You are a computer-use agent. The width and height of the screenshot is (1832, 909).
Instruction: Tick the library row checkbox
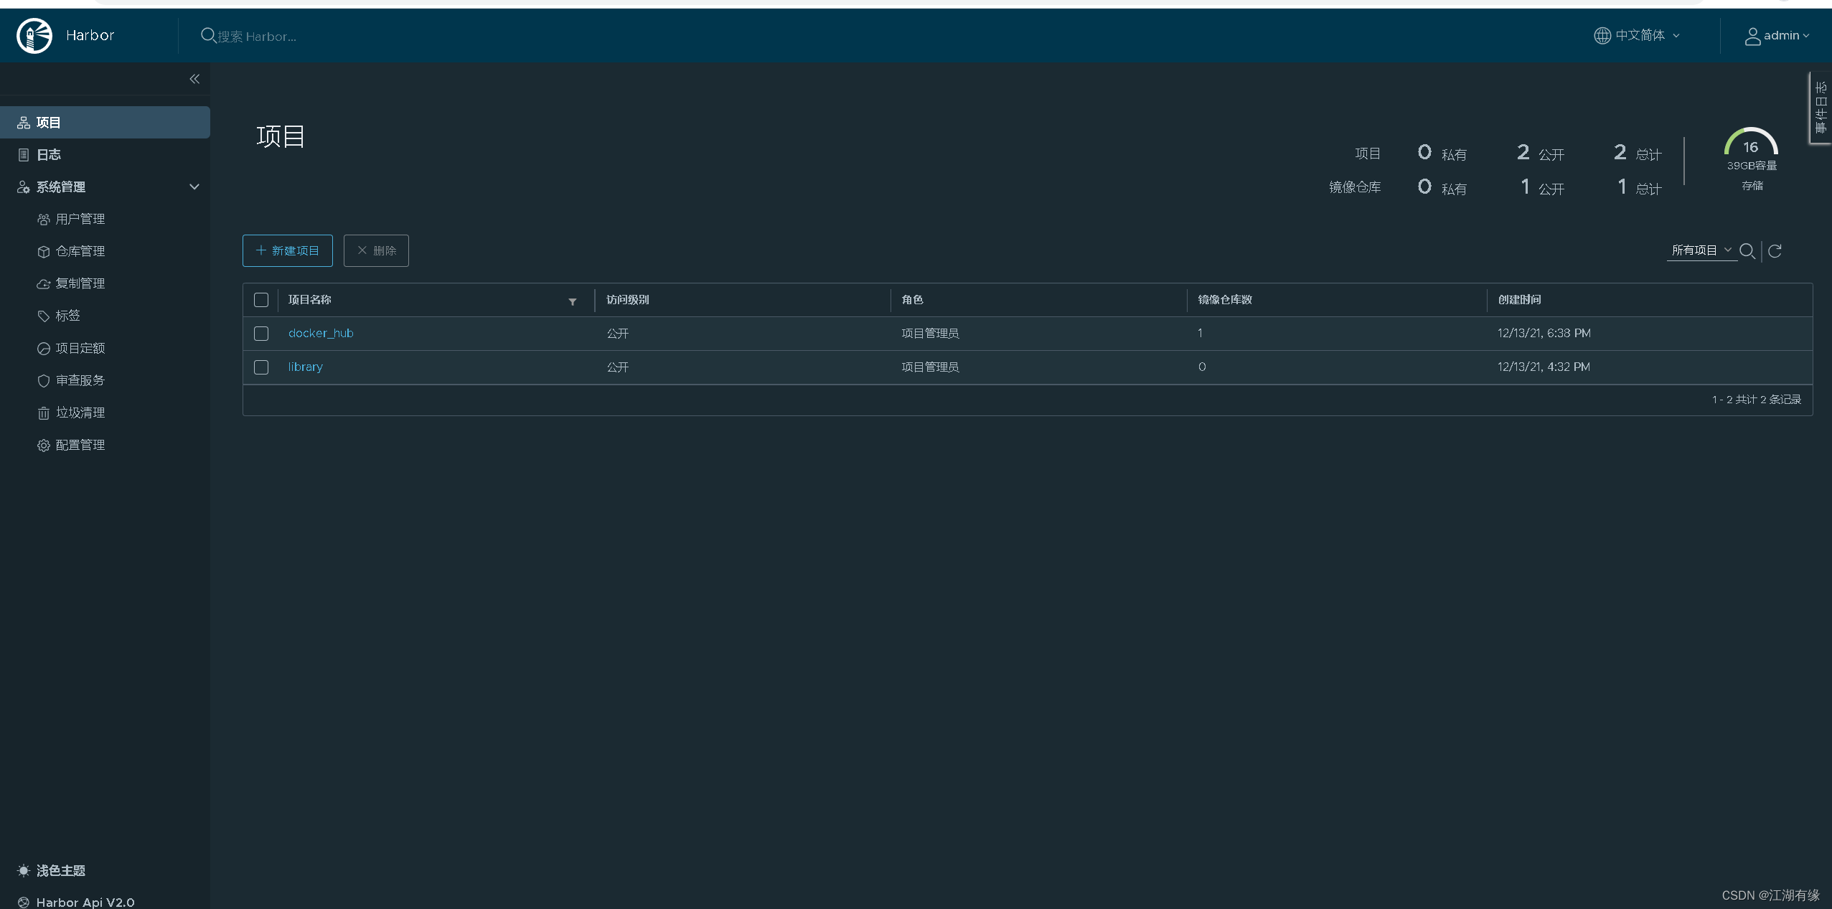(x=261, y=367)
